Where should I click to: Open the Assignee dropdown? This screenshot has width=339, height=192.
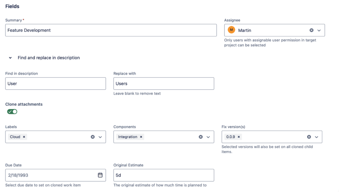(318, 30)
